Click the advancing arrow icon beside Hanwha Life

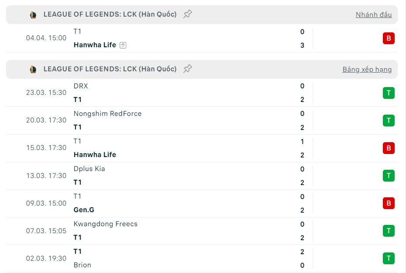point(123,45)
